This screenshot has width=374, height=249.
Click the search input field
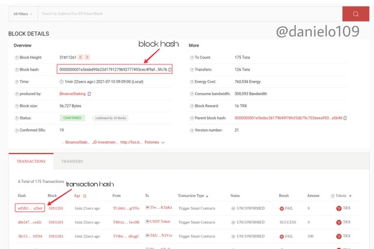pos(190,14)
